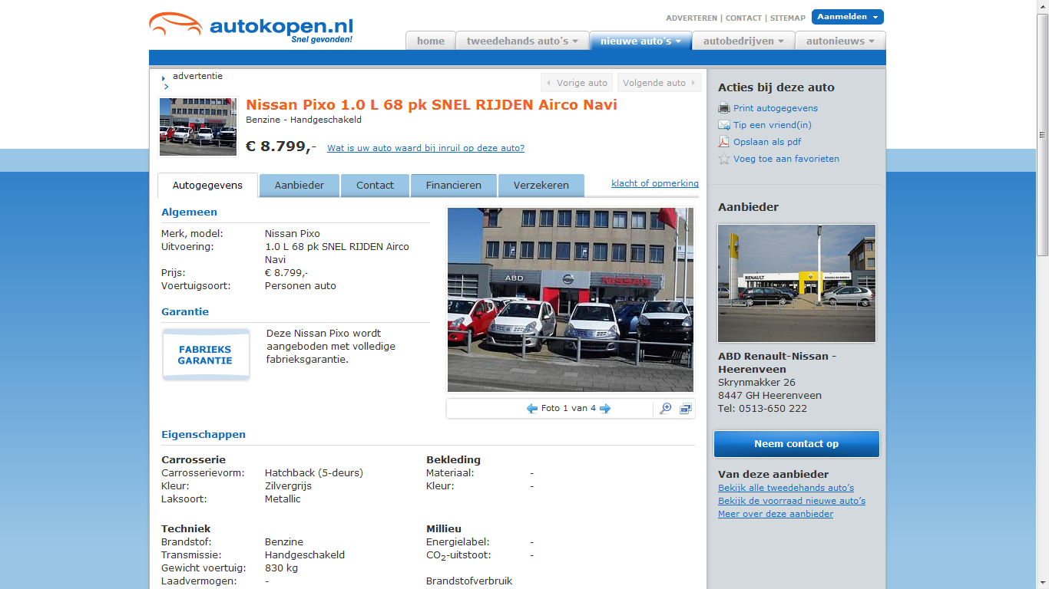Switch to Financieren tab
Image resolution: width=1049 pixels, height=589 pixels.
click(x=454, y=186)
